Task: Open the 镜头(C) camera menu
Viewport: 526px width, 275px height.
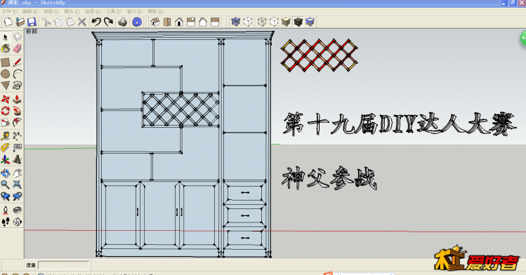Action: coord(72,11)
